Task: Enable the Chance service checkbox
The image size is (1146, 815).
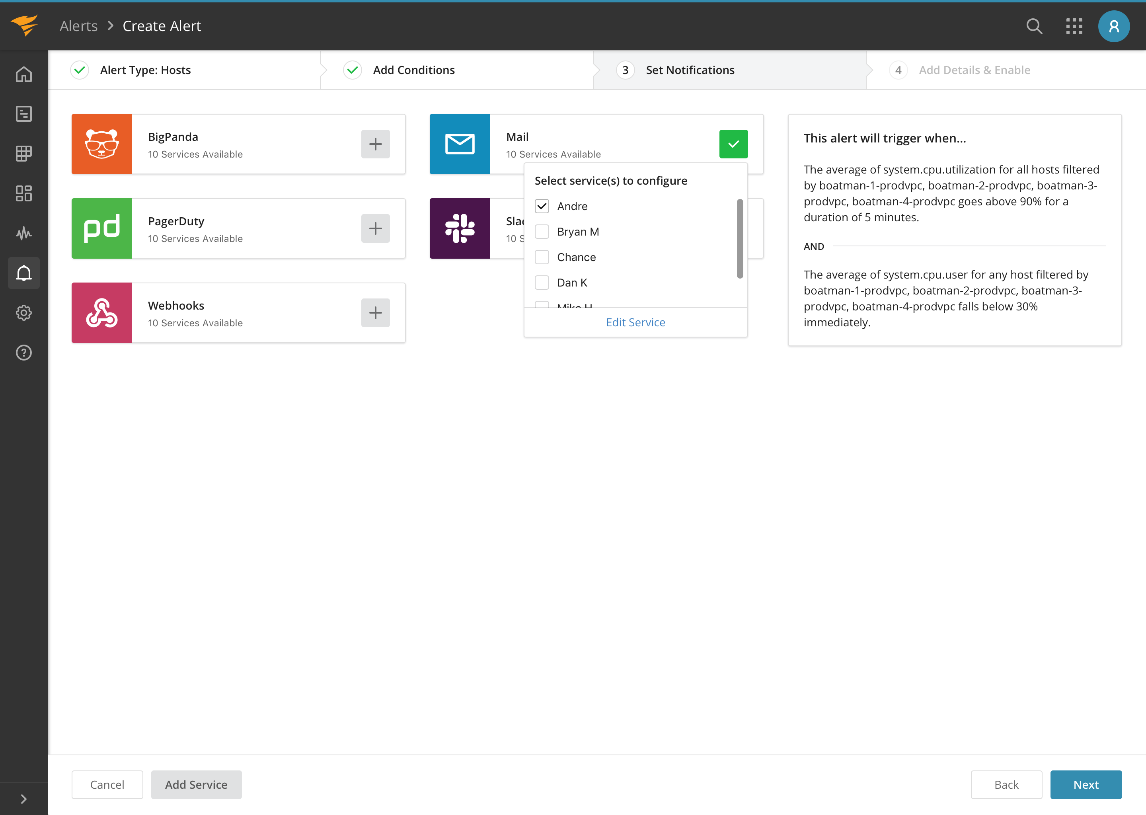Action: click(542, 257)
